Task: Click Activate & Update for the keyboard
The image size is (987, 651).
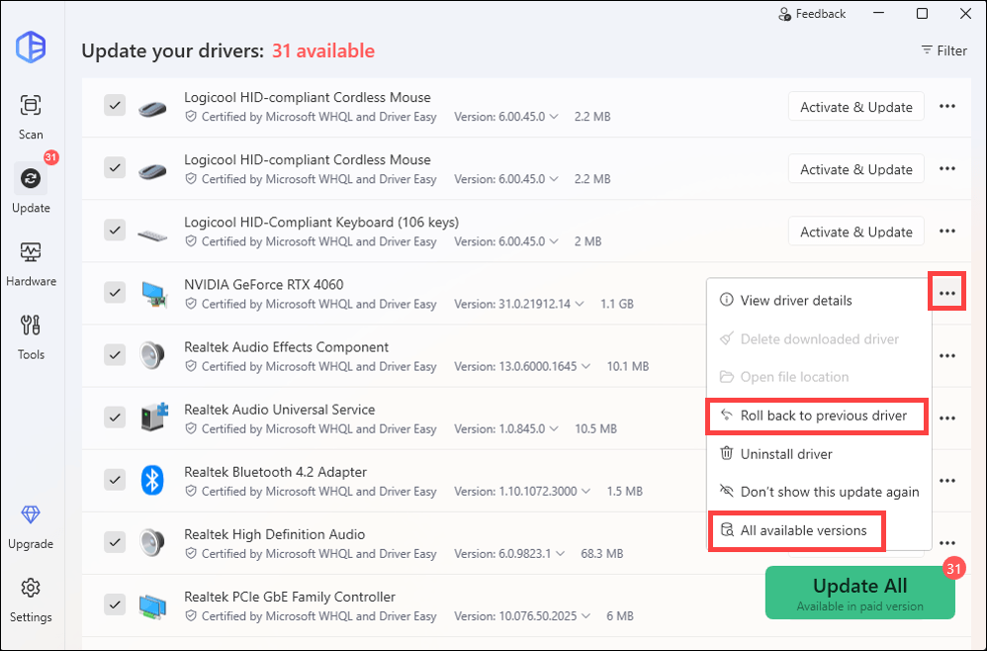Action: [855, 232]
